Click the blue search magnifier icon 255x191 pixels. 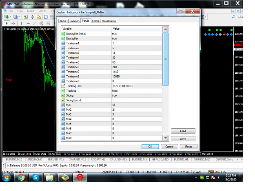point(233,17)
